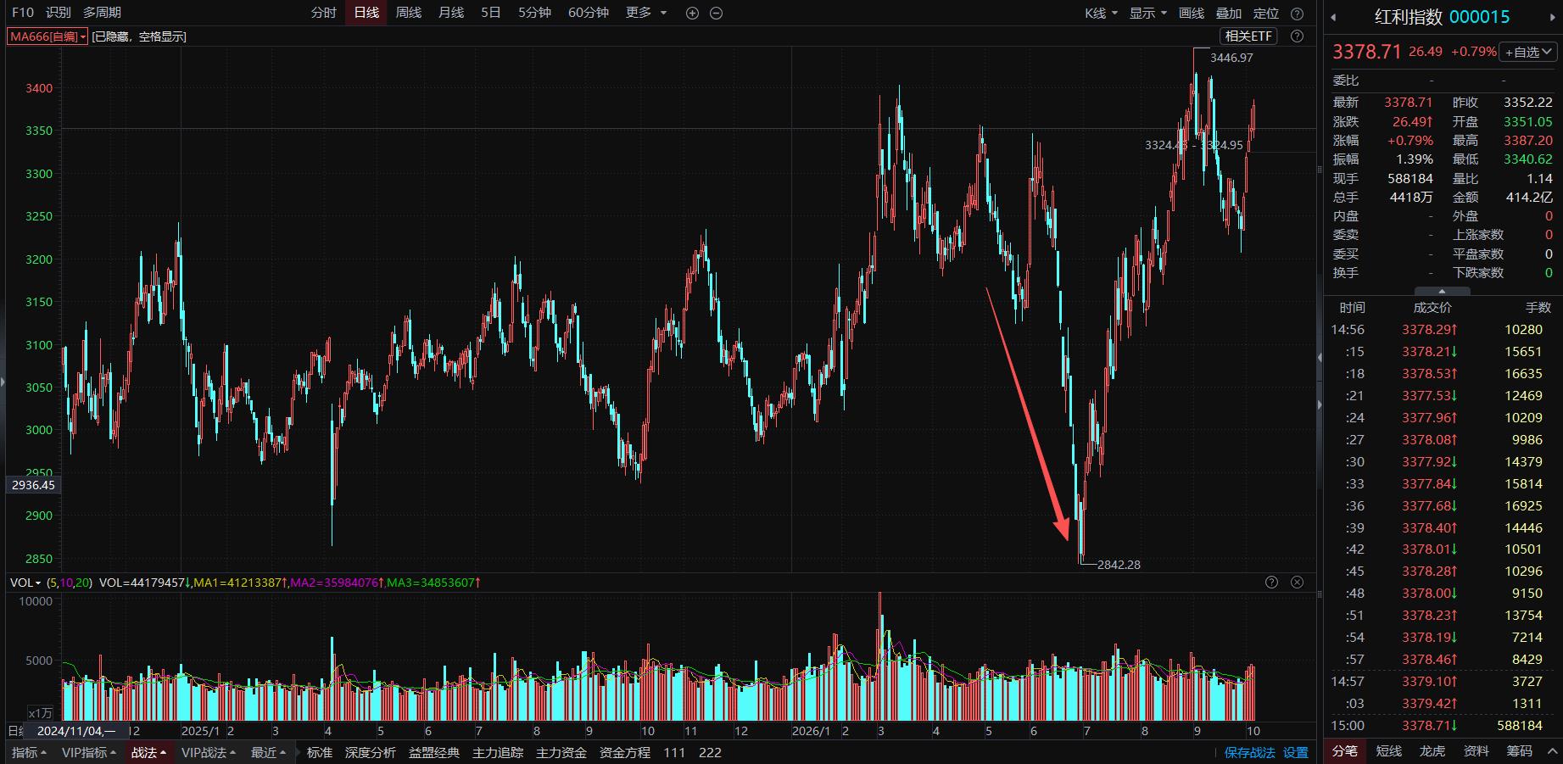This screenshot has height=764, width=1563.
Task: Open help icon in top toolbar
Action: click(x=1297, y=14)
